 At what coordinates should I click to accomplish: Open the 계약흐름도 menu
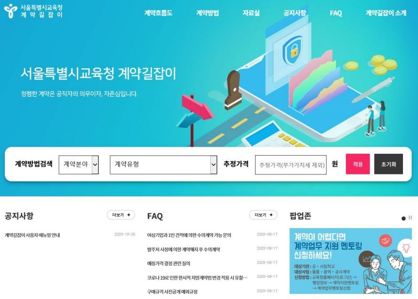(x=158, y=13)
